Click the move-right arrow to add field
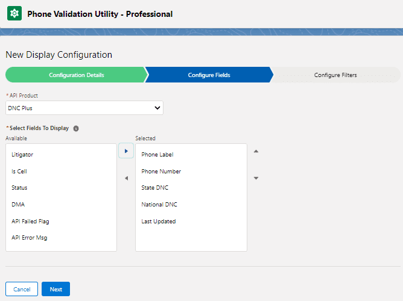The height and width of the screenshot is (301, 403). [125, 151]
